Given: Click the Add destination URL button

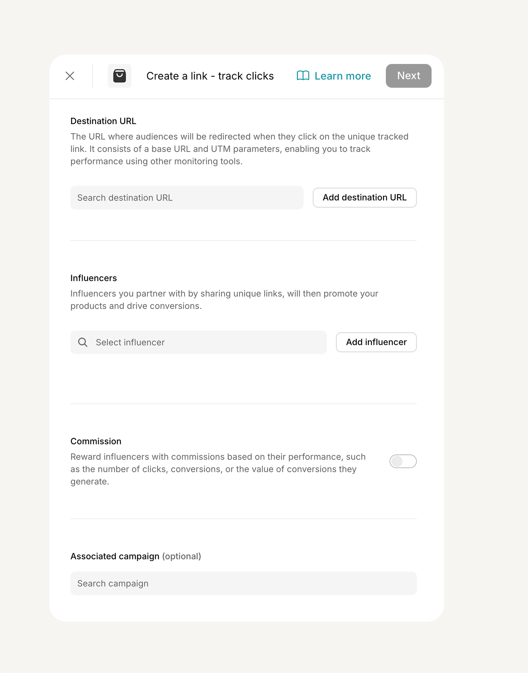Looking at the screenshot, I should coord(364,198).
